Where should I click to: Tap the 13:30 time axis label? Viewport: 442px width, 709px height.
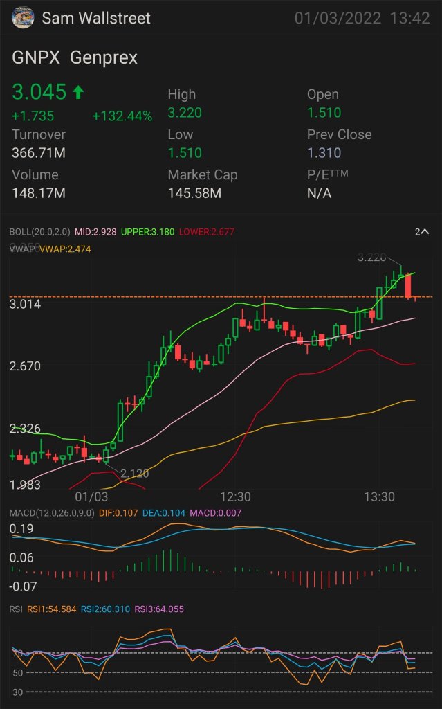[x=379, y=497]
